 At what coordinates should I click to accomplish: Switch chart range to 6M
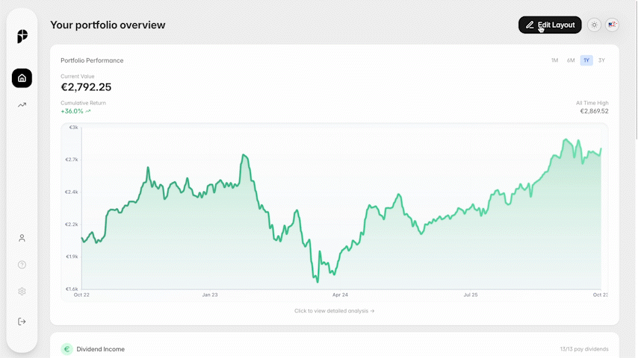(571, 60)
